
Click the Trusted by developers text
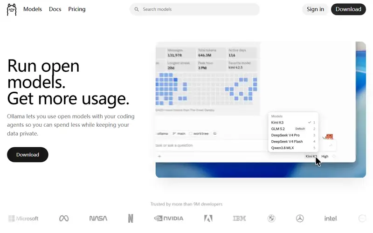click(186, 204)
